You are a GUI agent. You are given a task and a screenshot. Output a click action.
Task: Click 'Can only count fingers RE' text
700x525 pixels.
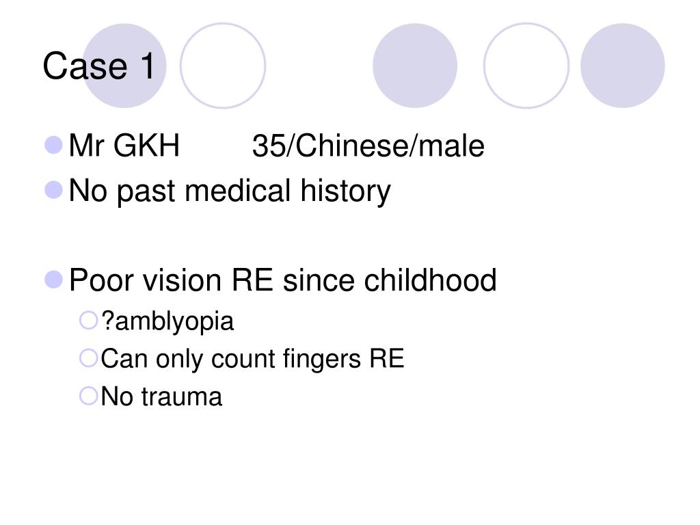[x=253, y=359]
